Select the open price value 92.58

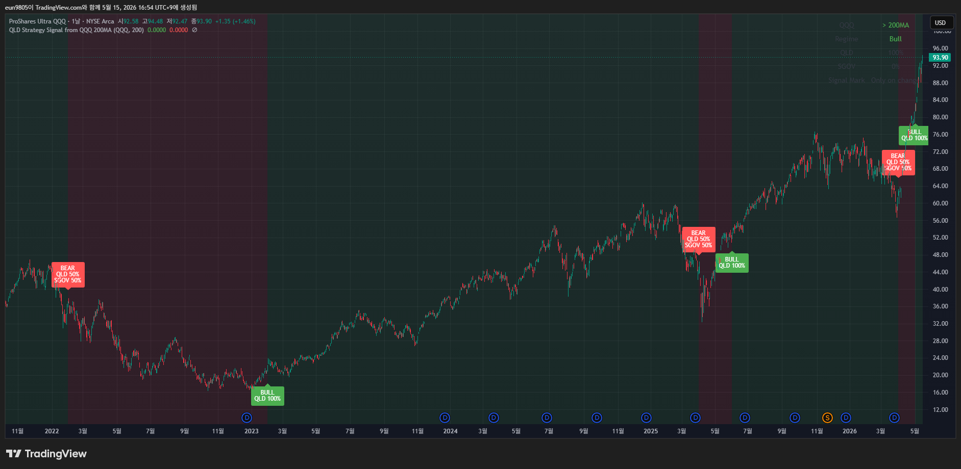coord(131,21)
